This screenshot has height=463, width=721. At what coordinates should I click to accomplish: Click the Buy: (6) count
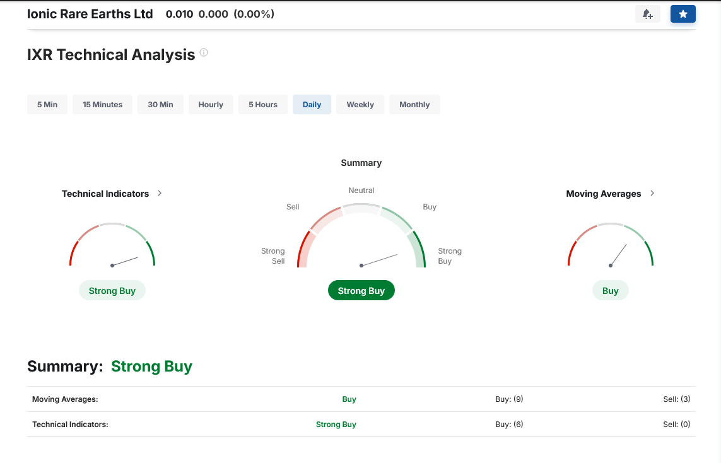pyautogui.click(x=509, y=425)
